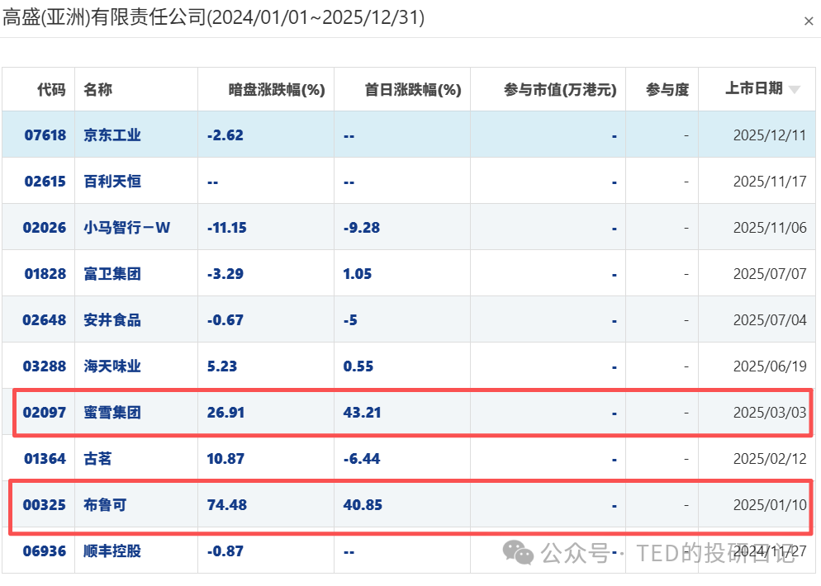
Task: Open stock link 蜜雪集团
Action: (112, 413)
